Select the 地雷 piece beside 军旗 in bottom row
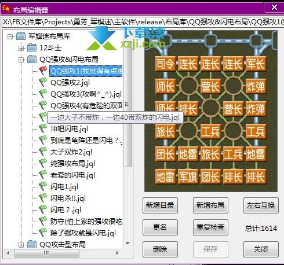 (165, 176)
